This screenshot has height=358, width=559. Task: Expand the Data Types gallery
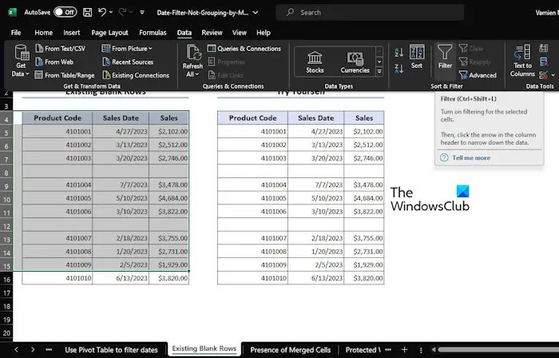tap(379, 72)
